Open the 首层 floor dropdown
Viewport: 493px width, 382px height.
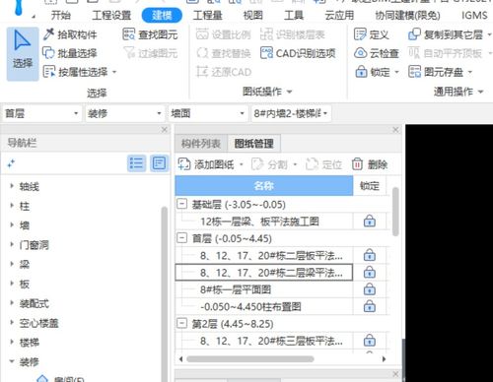click(41, 113)
